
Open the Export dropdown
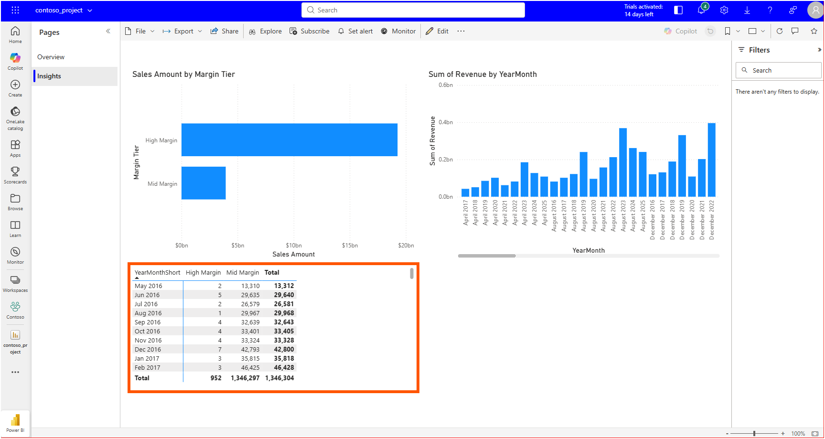coord(182,31)
